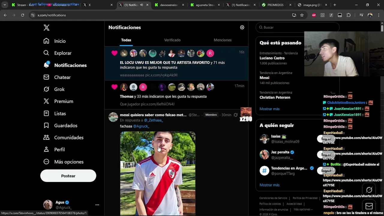Open floating messages envelope button
The height and width of the screenshot is (216, 384).
(369, 206)
